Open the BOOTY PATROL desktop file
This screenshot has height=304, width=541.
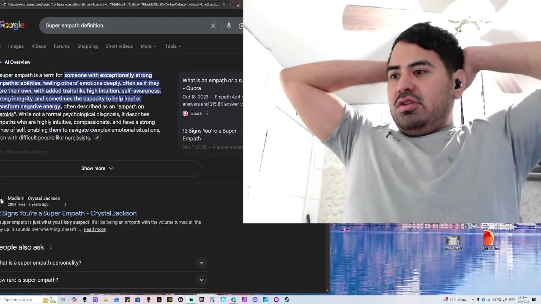point(453,243)
